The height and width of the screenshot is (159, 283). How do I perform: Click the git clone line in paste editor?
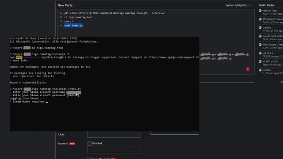click(114, 13)
